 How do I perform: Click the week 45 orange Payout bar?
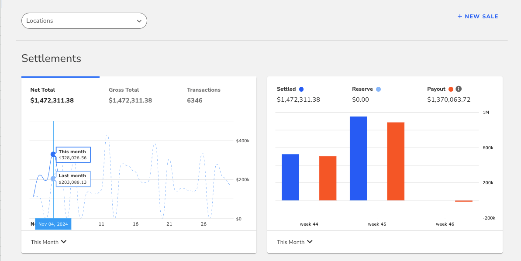[x=396, y=161]
